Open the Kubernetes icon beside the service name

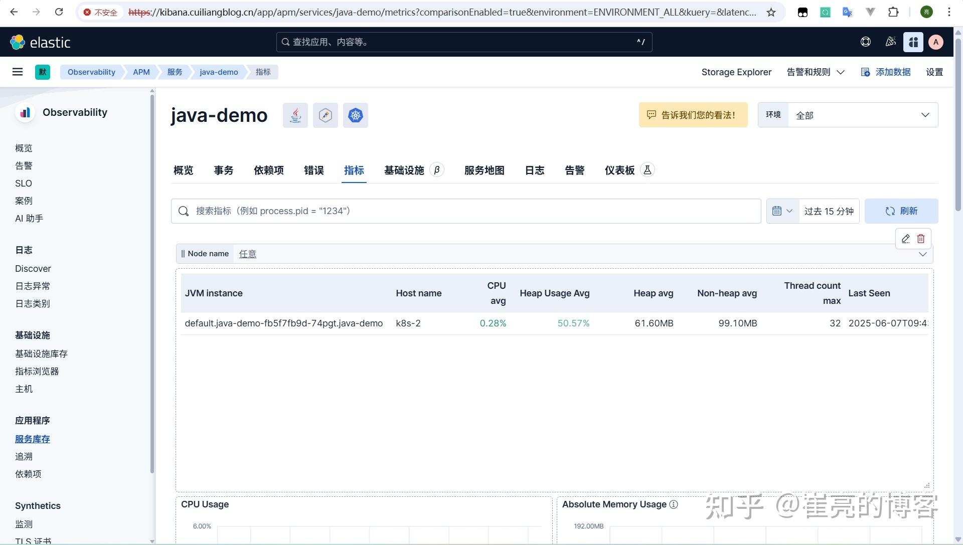pyautogui.click(x=355, y=115)
